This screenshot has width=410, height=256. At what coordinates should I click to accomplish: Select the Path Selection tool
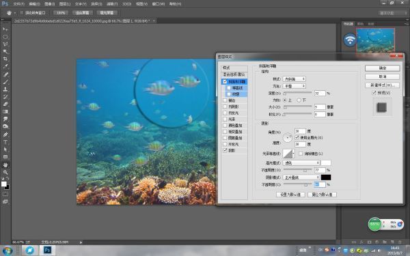click(x=5, y=150)
